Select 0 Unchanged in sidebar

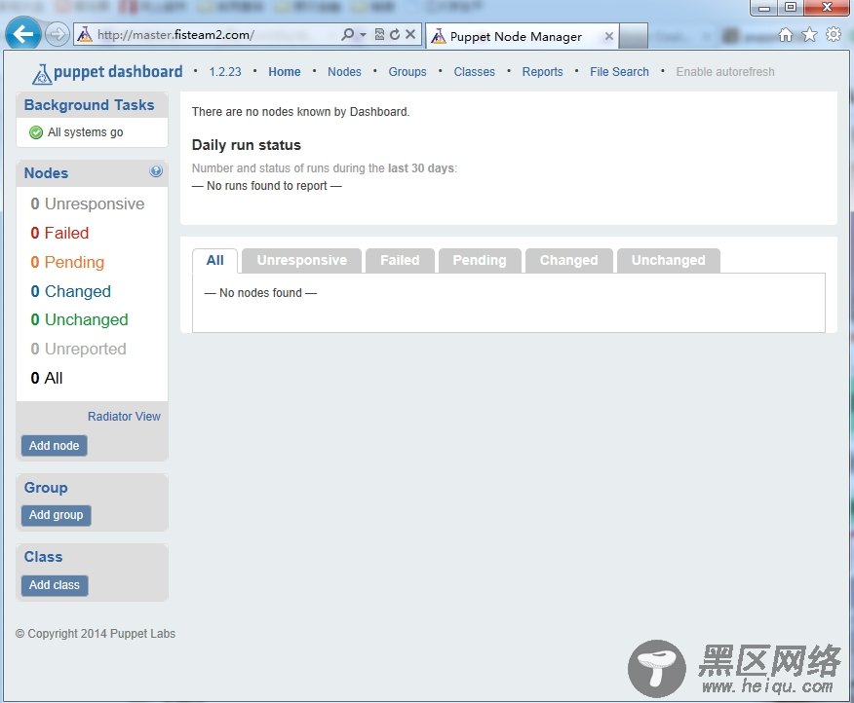pos(80,319)
